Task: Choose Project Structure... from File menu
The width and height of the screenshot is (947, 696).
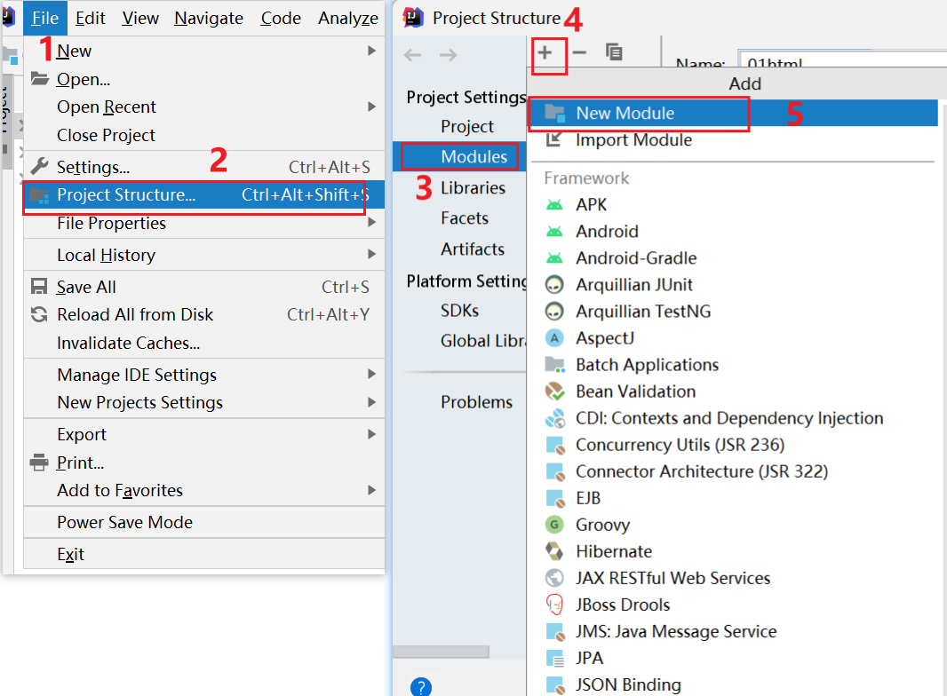Action: point(204,194)
